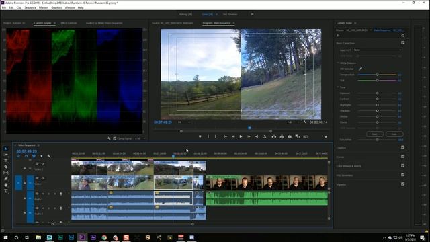Screen dimensions: 430x242
Task: Switch to Effect Controls tab
Action: (x=69, y=23)
